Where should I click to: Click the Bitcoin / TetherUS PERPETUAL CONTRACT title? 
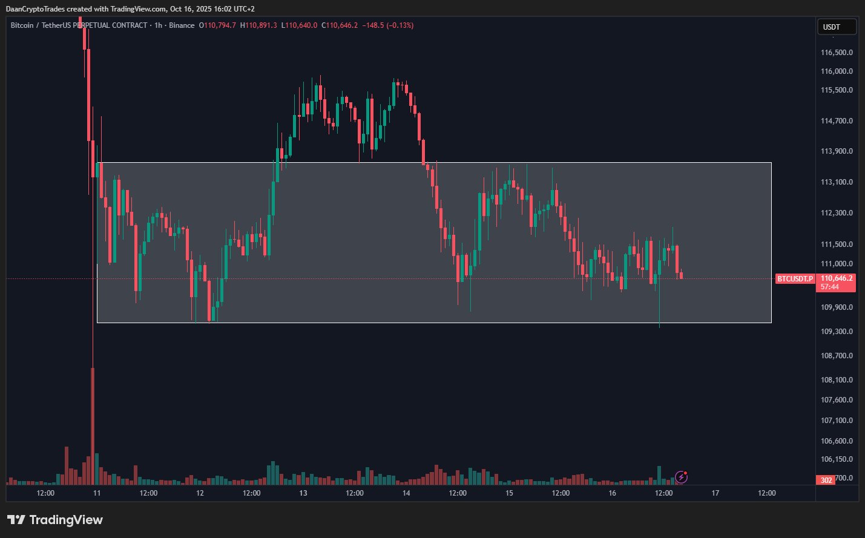(79, 25)
